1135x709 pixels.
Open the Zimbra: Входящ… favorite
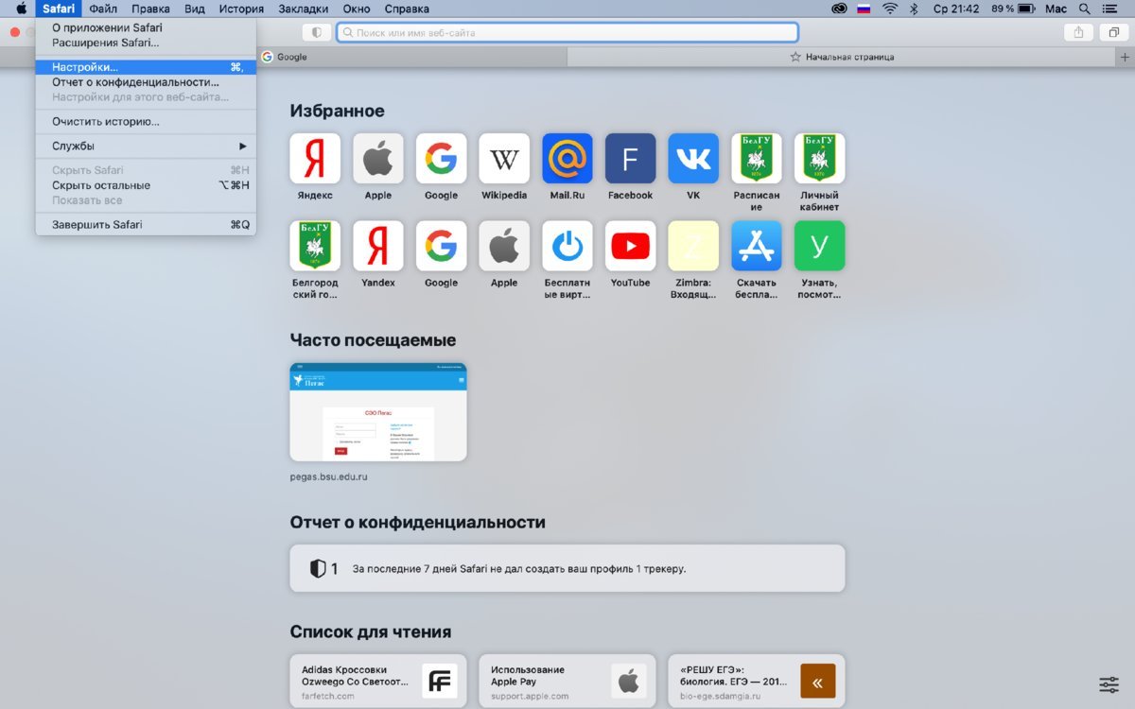click(693, 246)
